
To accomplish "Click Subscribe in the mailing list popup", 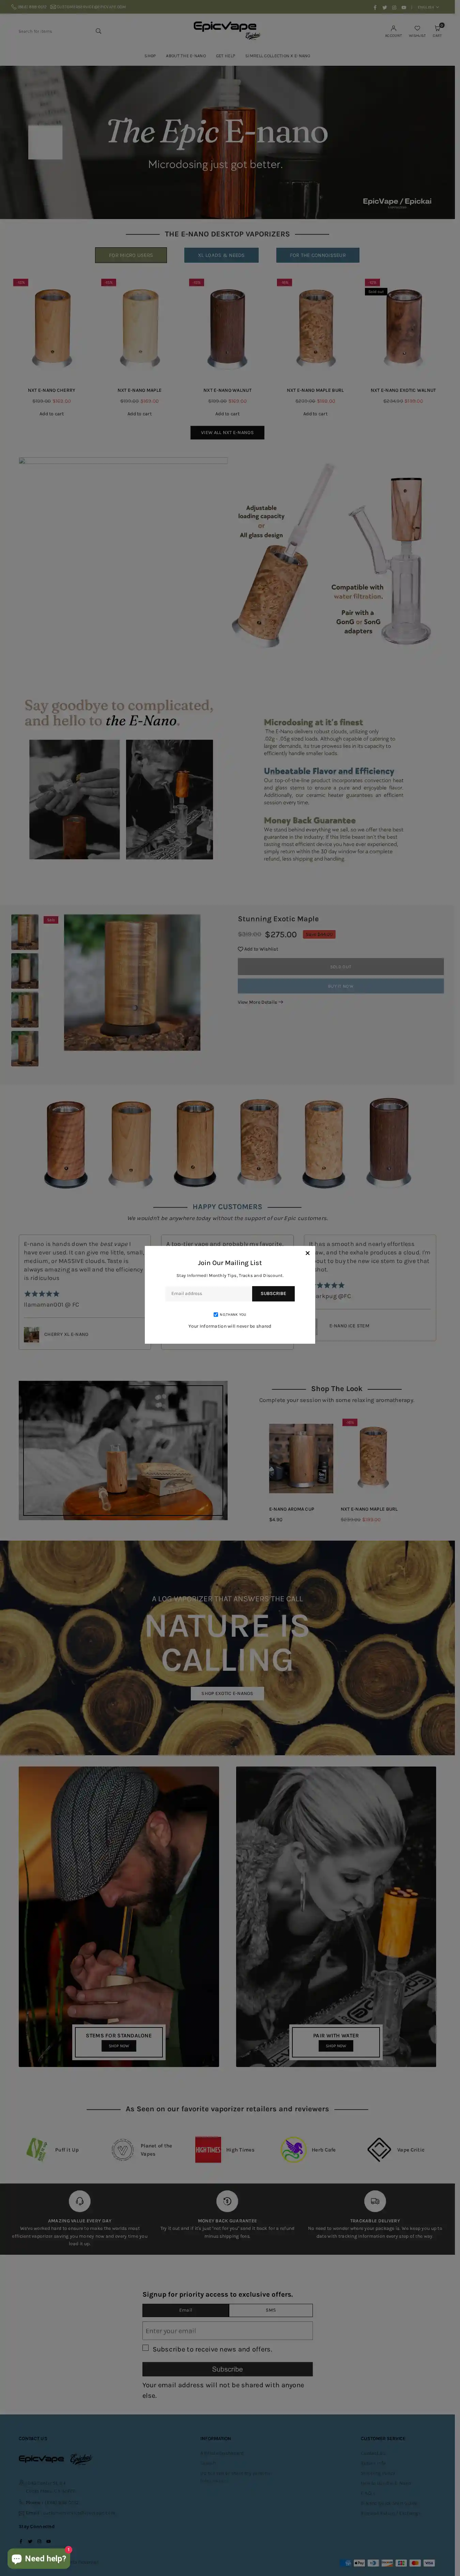I will 273,1293.
